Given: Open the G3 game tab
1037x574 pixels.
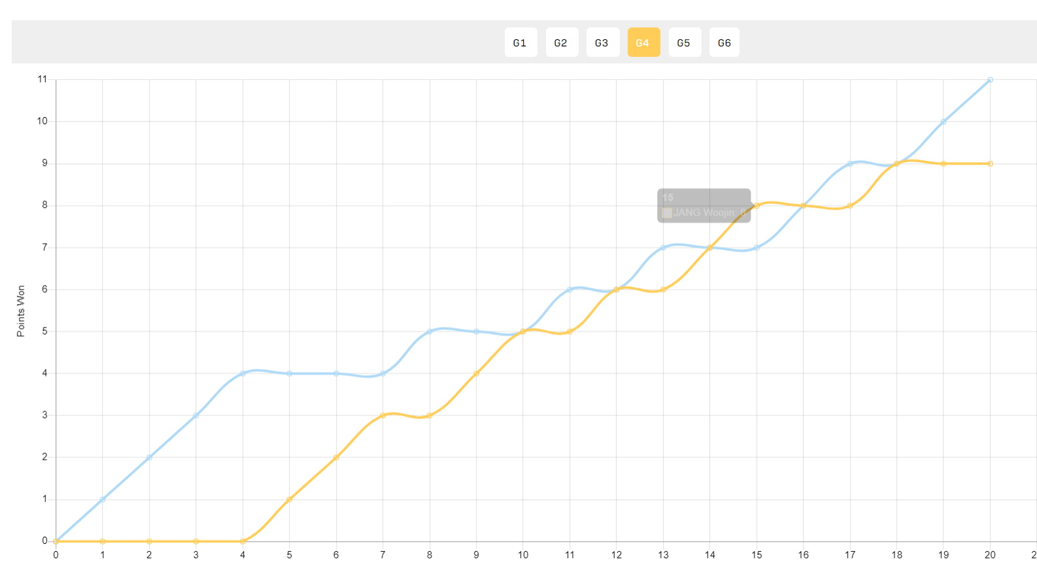Looking at the screenshot, I should pos(603,42).
